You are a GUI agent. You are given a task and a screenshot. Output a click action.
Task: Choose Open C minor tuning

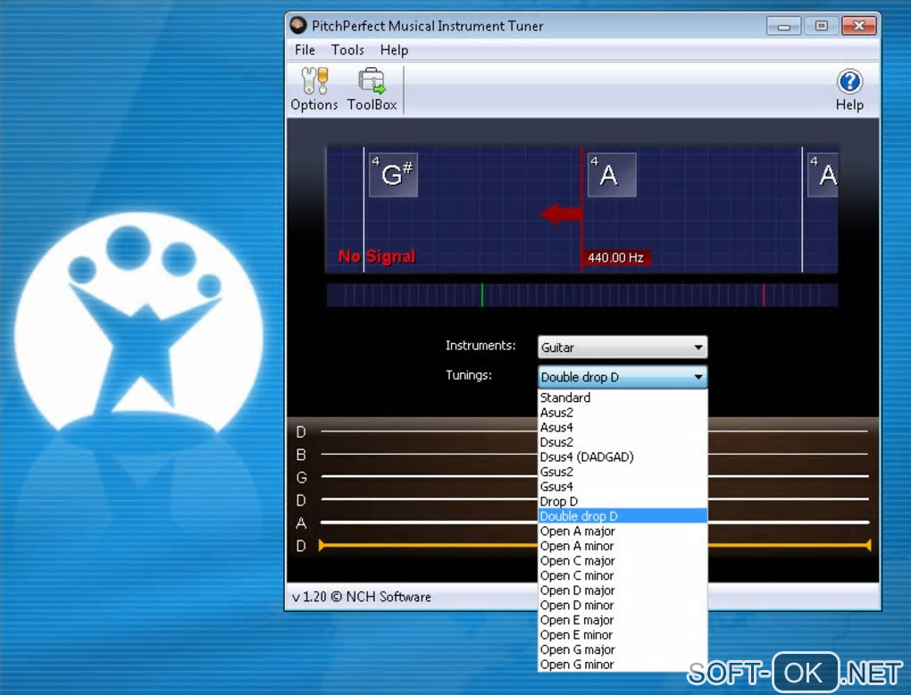pyautogui.click(x=623, y=575)
